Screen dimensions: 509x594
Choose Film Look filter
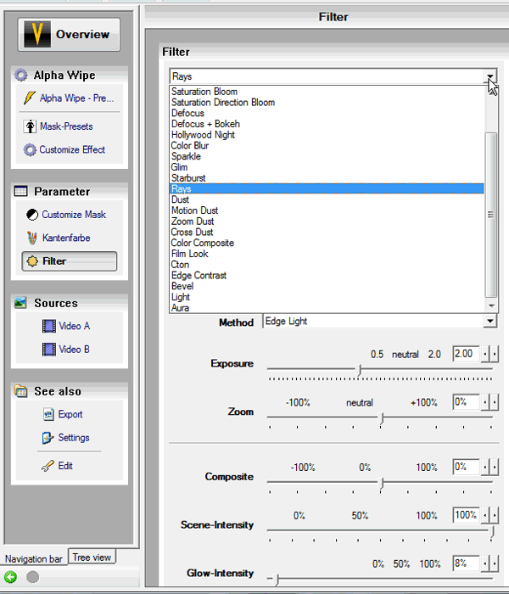pyautogui.click(x=189, y=254)
